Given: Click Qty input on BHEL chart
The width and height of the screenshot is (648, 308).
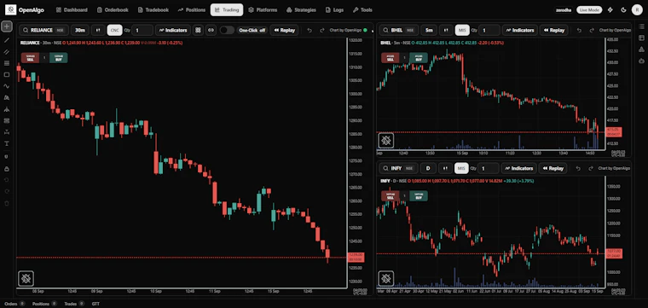Looking at the screenshot, I should point(489,30).
